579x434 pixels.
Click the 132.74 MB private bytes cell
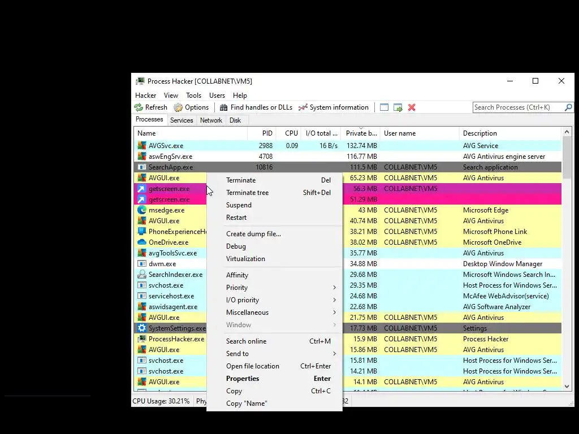click(x=361, y=145)
